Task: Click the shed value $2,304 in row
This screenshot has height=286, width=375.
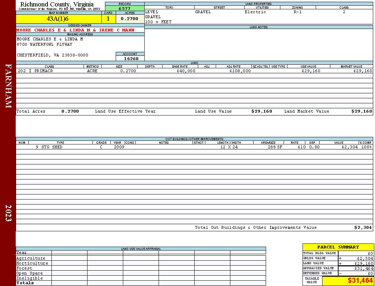Action: pos(350,147)
